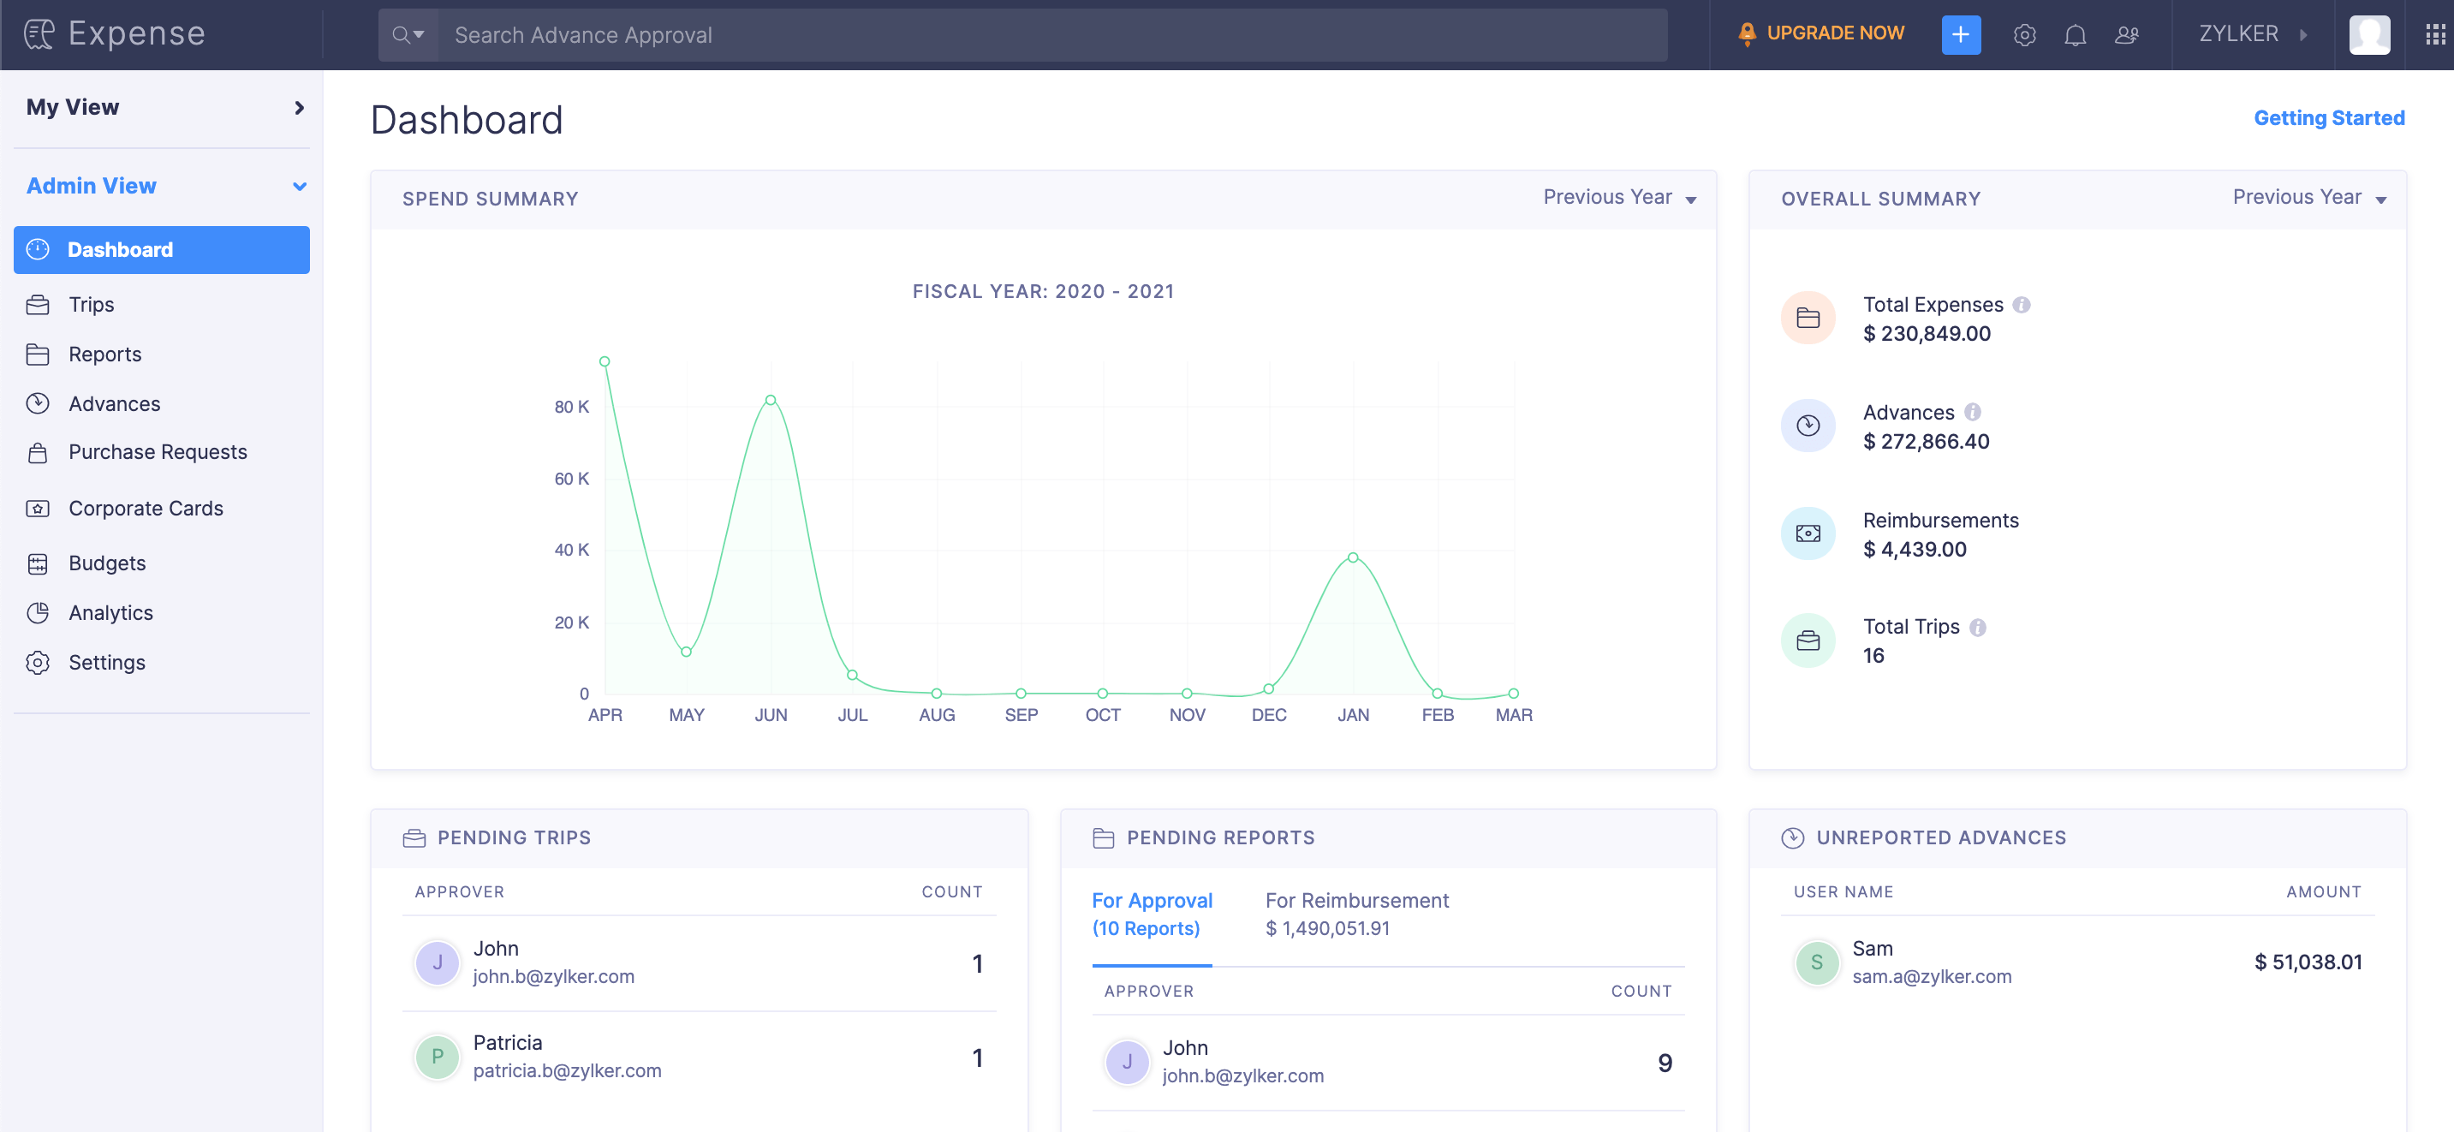Click the Advances info icon in Overall Summary
This screenshot has width=2454, height=1132.
coord(1973,413)
